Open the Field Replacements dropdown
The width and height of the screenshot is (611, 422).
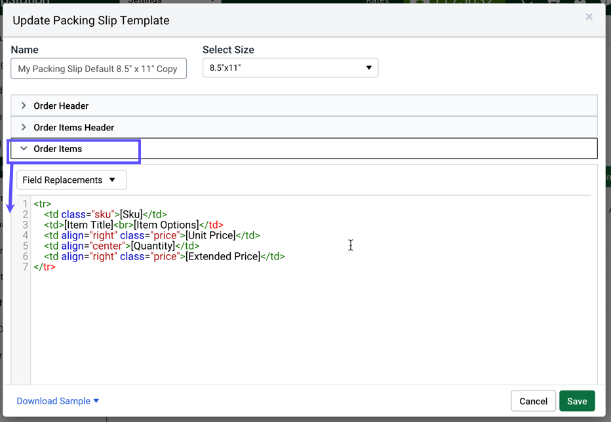[x=71, y=180]
